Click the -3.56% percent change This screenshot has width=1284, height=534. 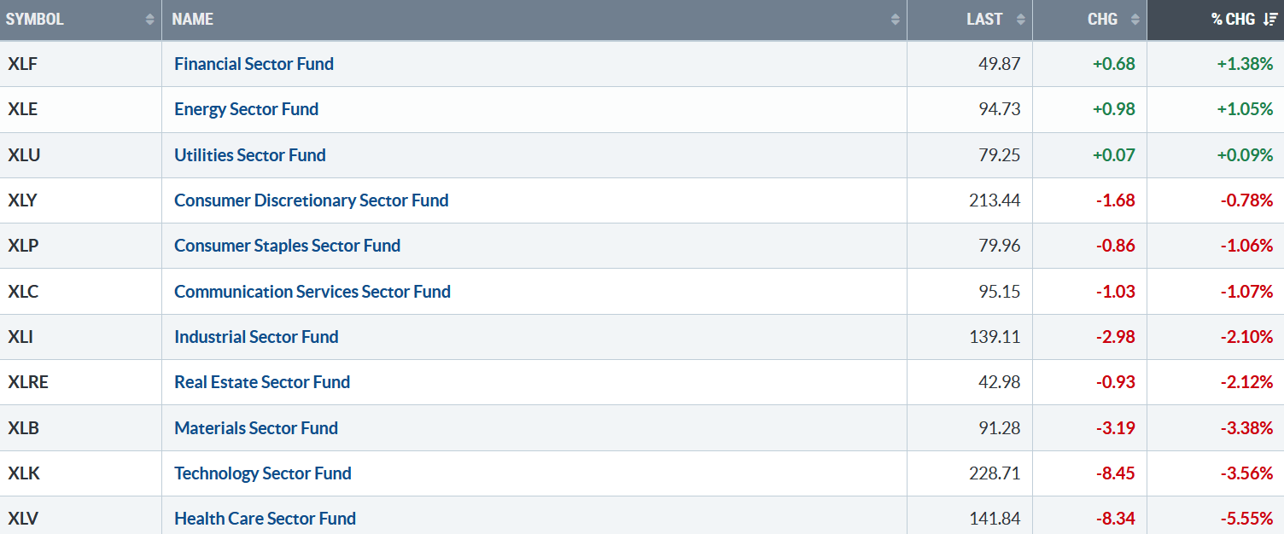1246,473
